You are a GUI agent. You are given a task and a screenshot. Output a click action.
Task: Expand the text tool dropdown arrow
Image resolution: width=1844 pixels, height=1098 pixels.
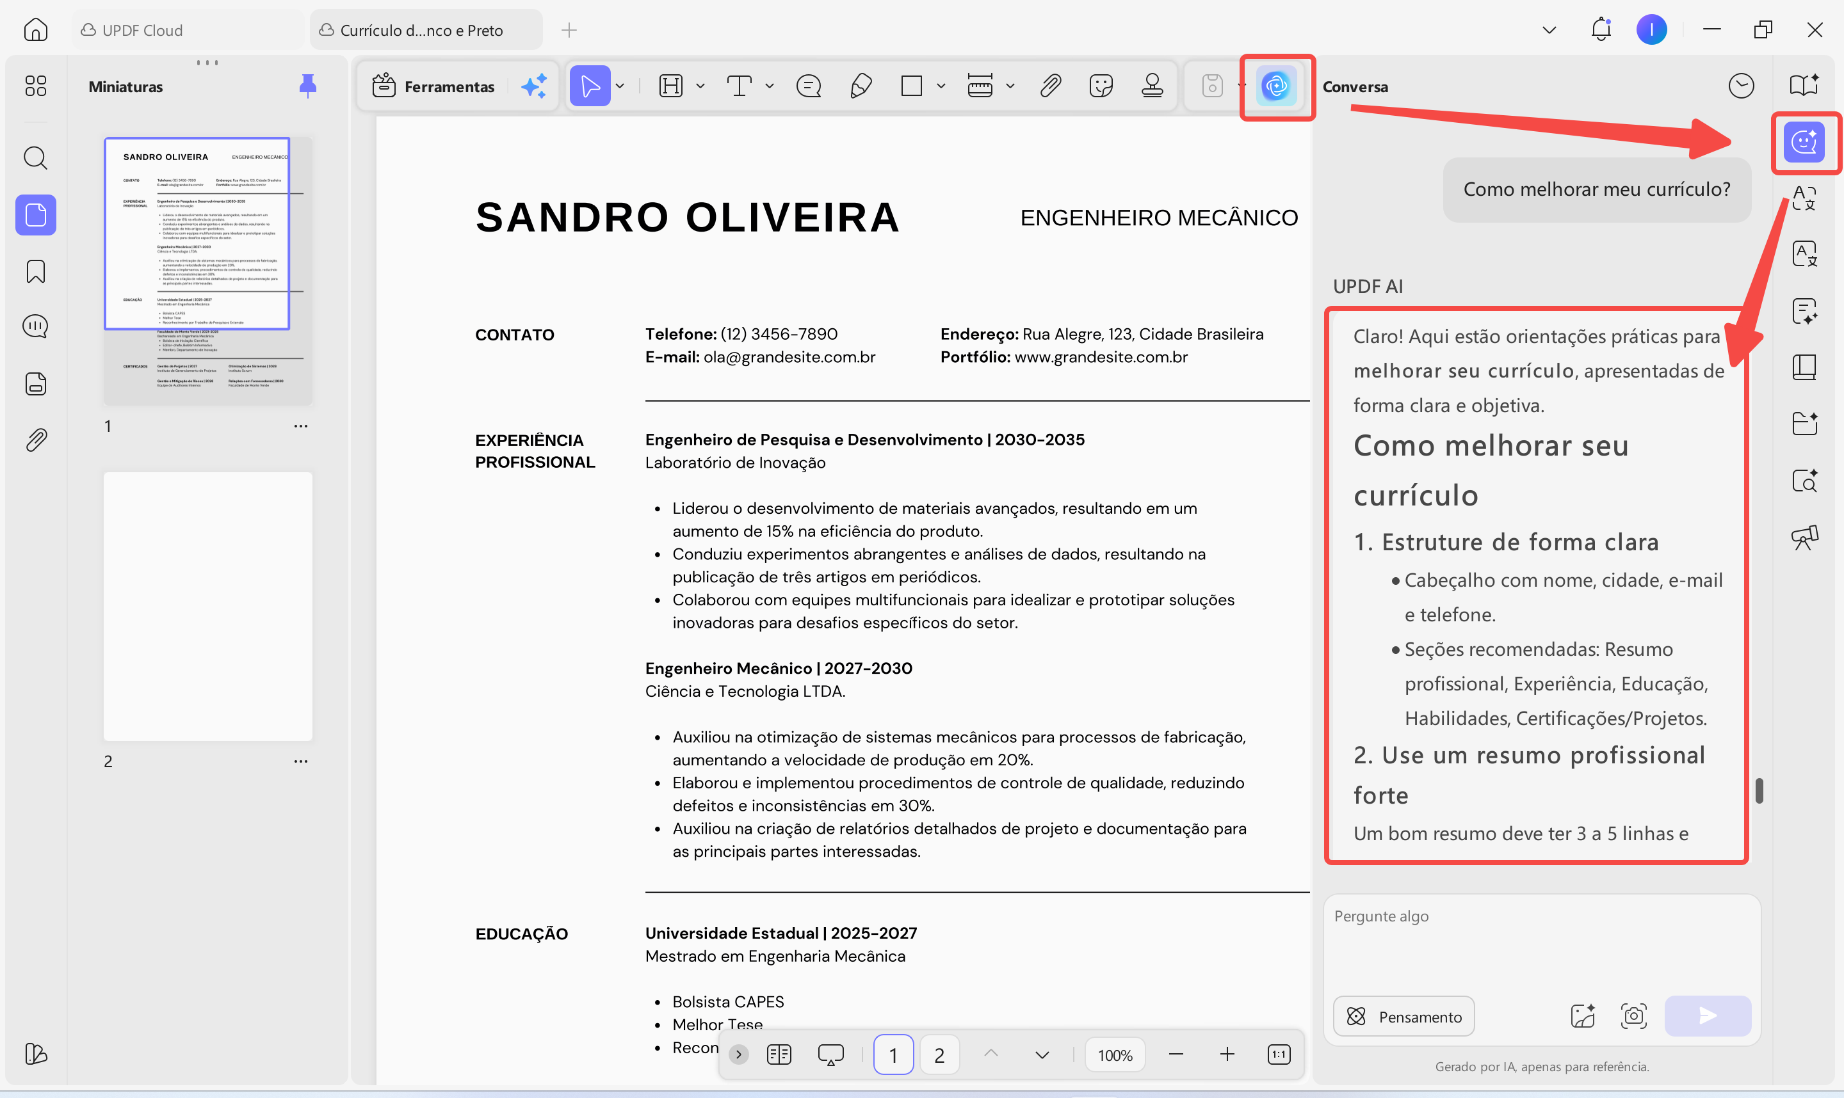point(769,86)
